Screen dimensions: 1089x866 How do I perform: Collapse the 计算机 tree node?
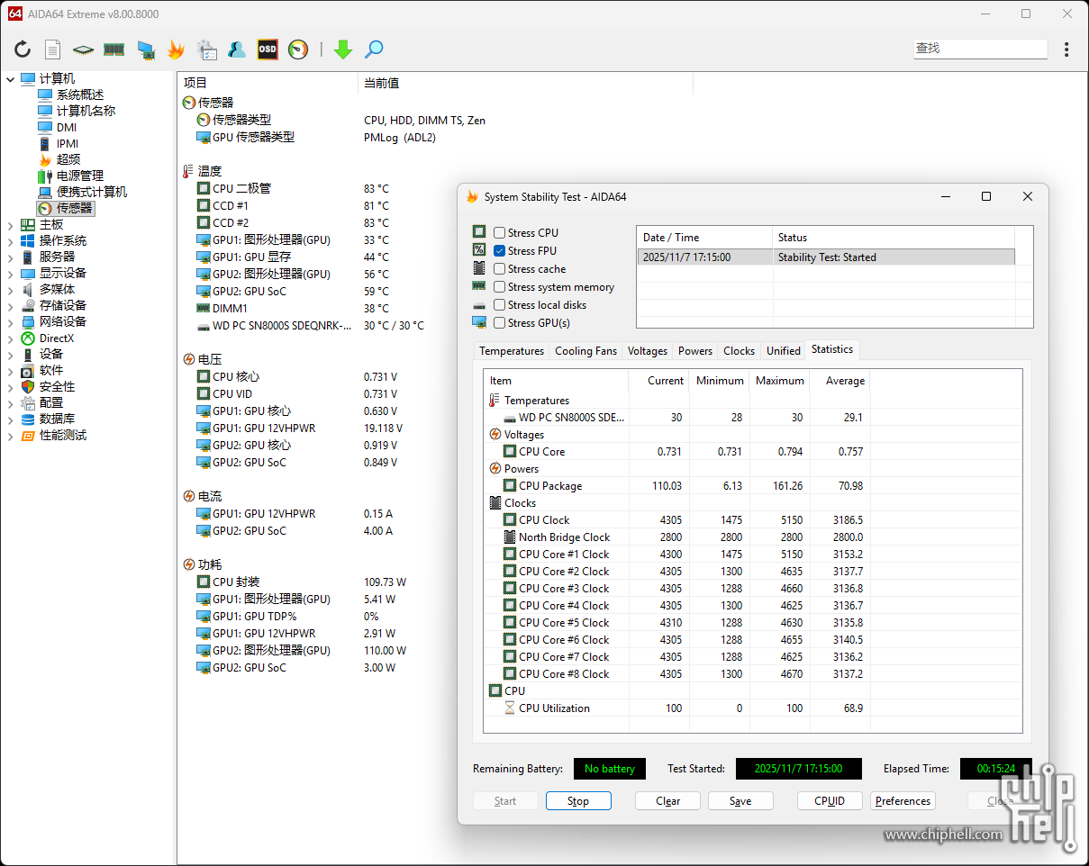(x=10, y=79)
